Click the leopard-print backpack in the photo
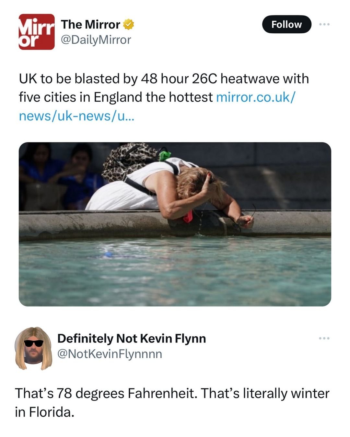This screenshot has width=350, height=437. tap(130, 160)
